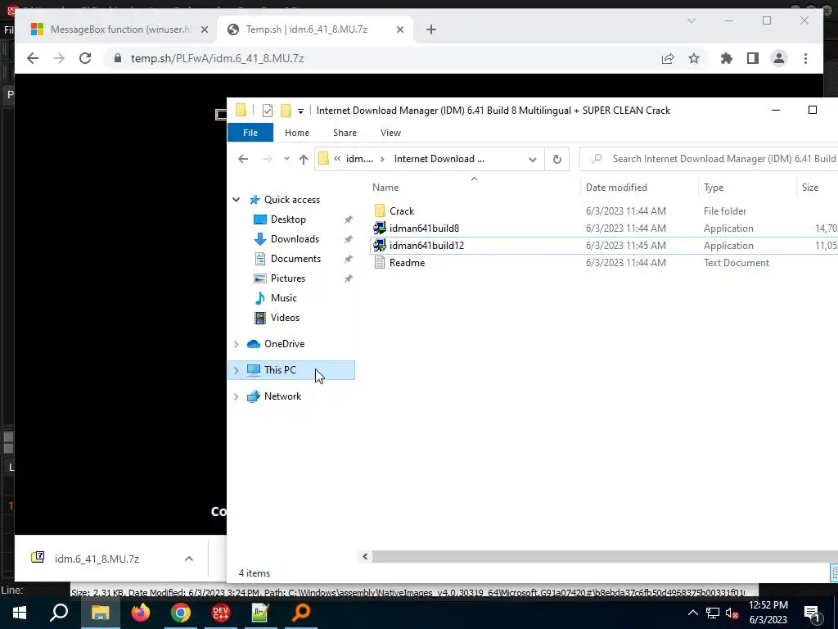Click Chrome back button
Viewport: 838px width, 629px height.
click(x=33, y=58)
